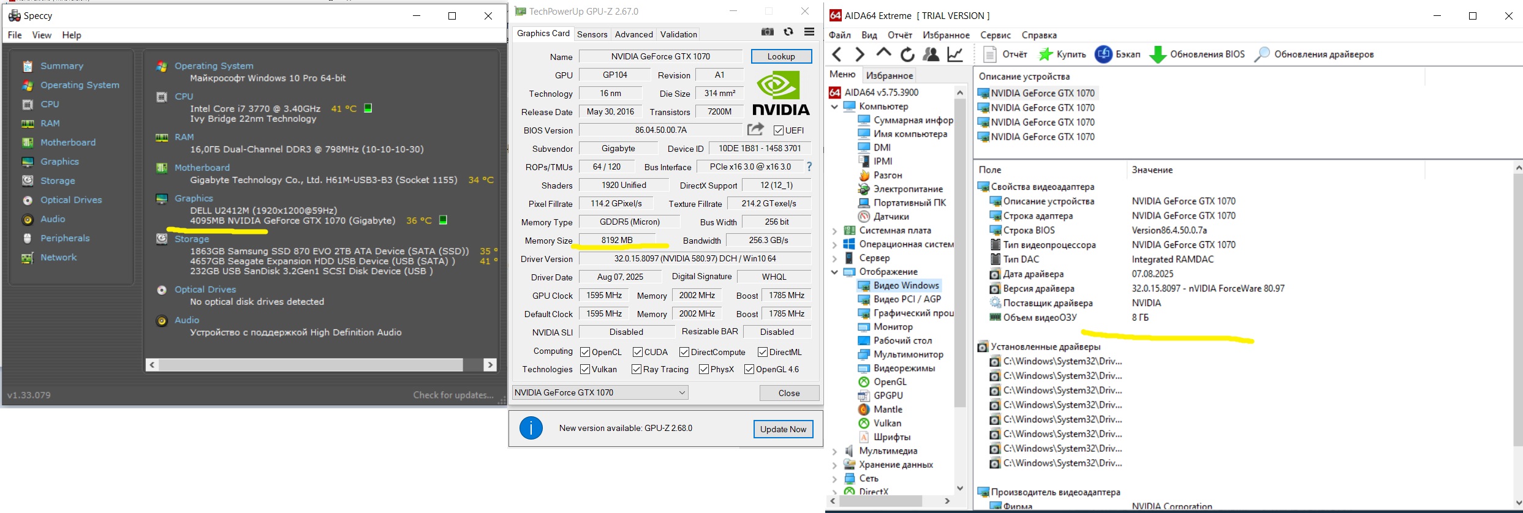Open the File menu in Speccy
Image resolution: width=1523 pixels, height=513 pixels.
tap(15, 35)
